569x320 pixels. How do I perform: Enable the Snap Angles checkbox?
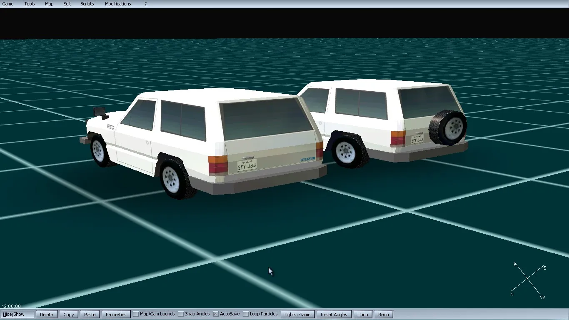click(181, 314)
